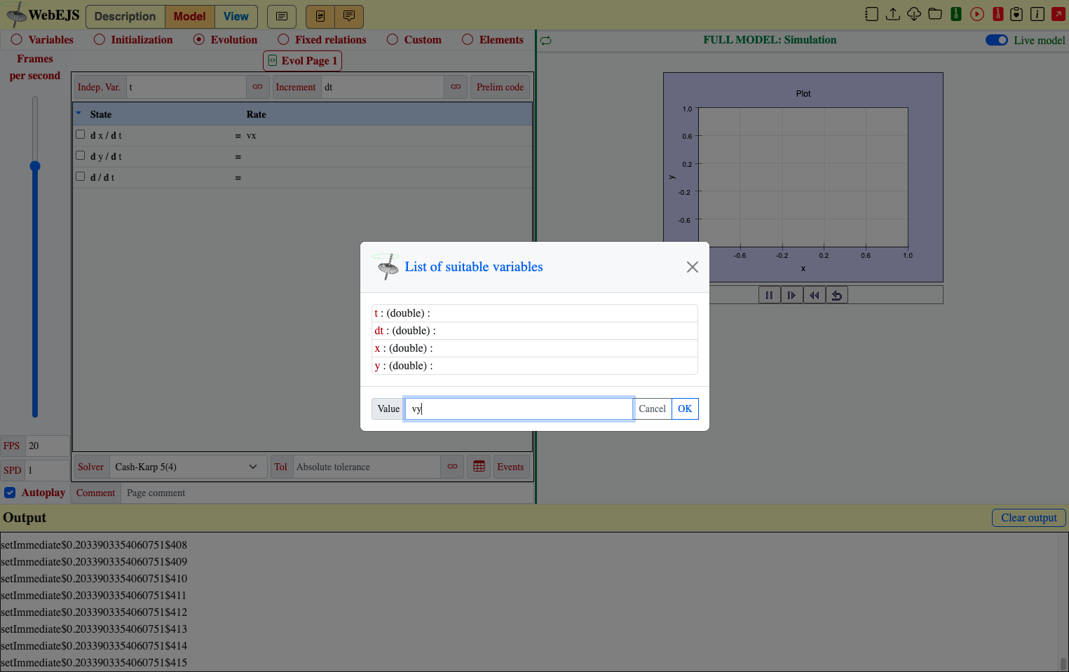Click the document page icon in the top bar
Image resolution: width=1069 pixels, height=672 pixels.
320,16
